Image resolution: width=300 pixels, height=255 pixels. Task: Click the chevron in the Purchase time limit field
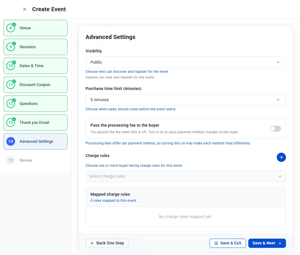point(278,100)
